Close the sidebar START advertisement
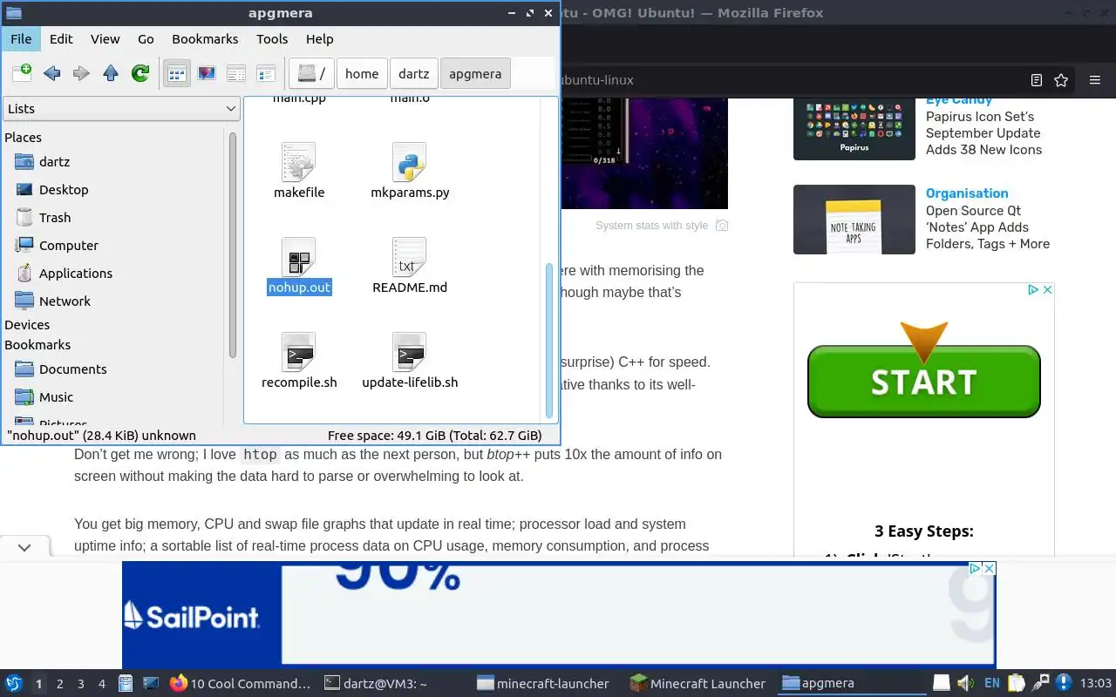The width and height of the screenshot is (1116, 697). click(1048, 289)
